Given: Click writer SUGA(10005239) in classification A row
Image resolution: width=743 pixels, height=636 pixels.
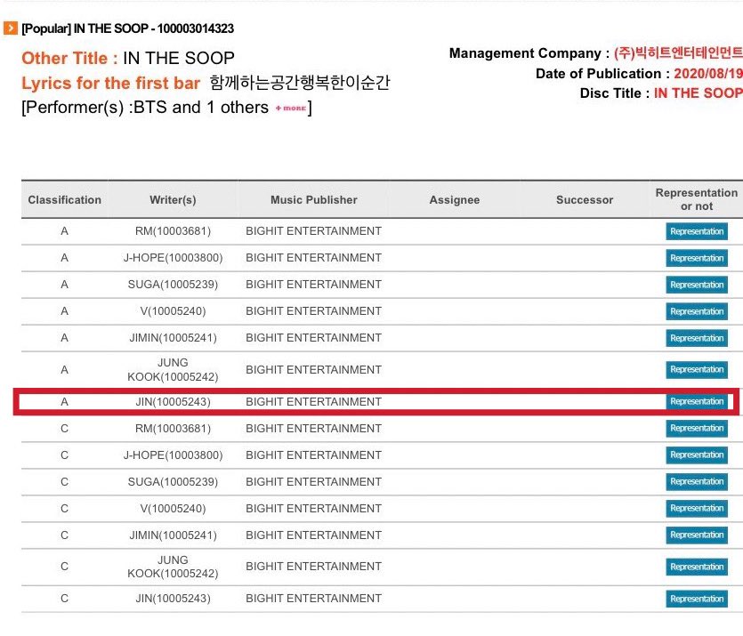Looking at the screenshot, I should [173, 284].
